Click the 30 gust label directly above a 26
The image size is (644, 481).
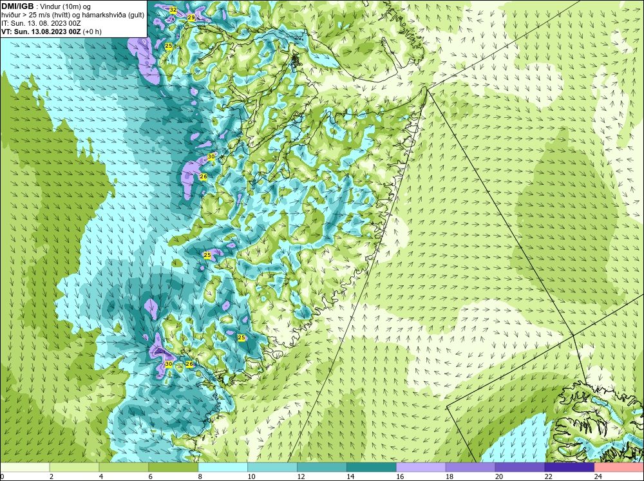click(x=211, y=156)
